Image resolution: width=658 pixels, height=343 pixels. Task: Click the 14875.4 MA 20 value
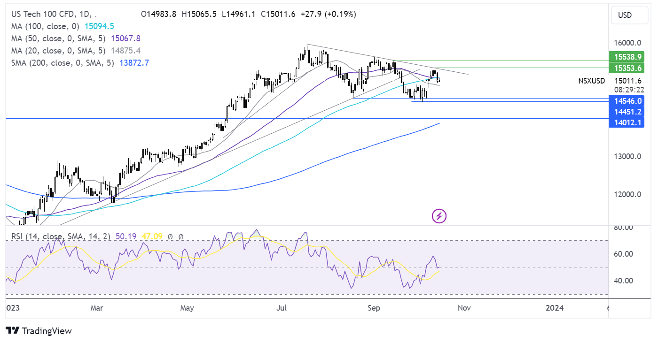click(x=126, y=50)
